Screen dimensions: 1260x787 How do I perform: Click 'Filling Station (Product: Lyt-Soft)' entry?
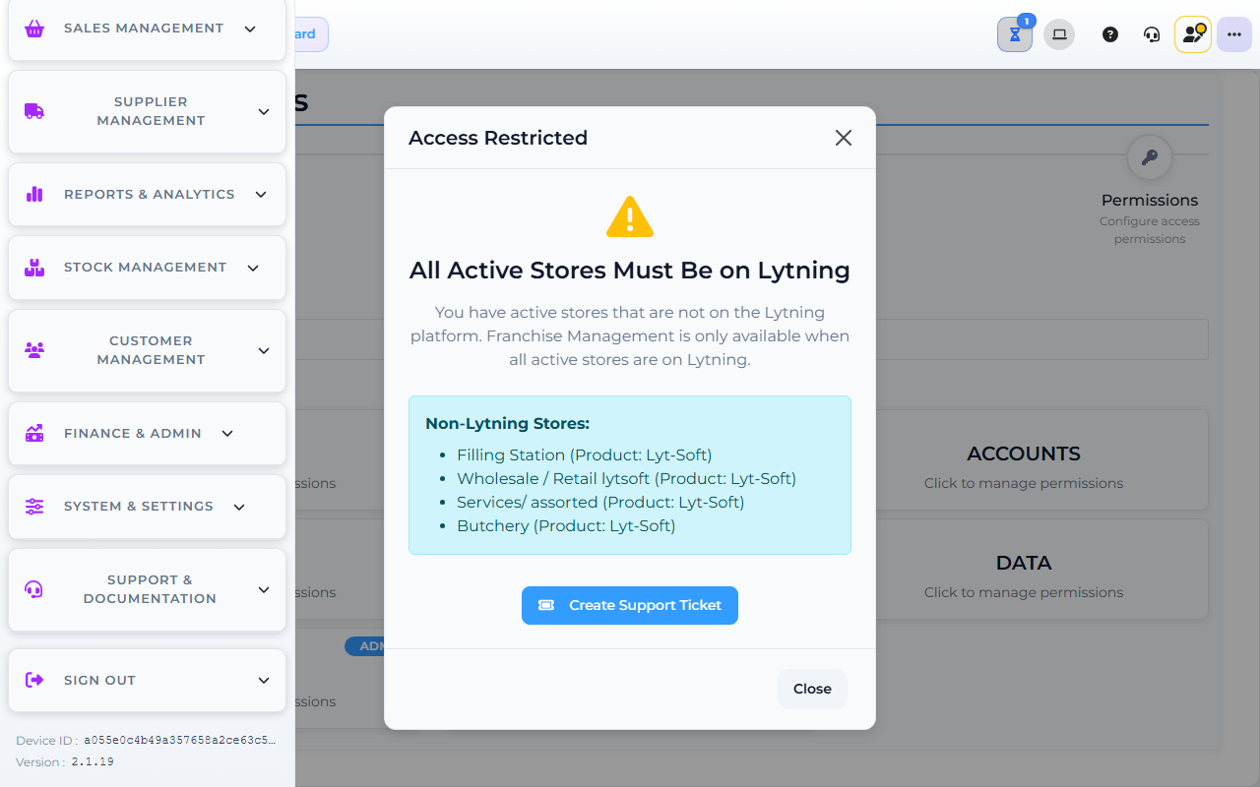(584, 454)
